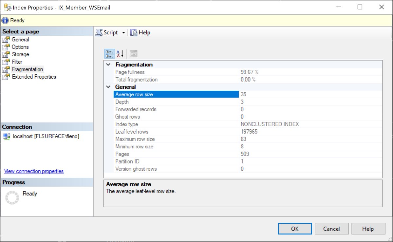Click the Help label in the toolbar
393x242 pixels.
(144, 32)
